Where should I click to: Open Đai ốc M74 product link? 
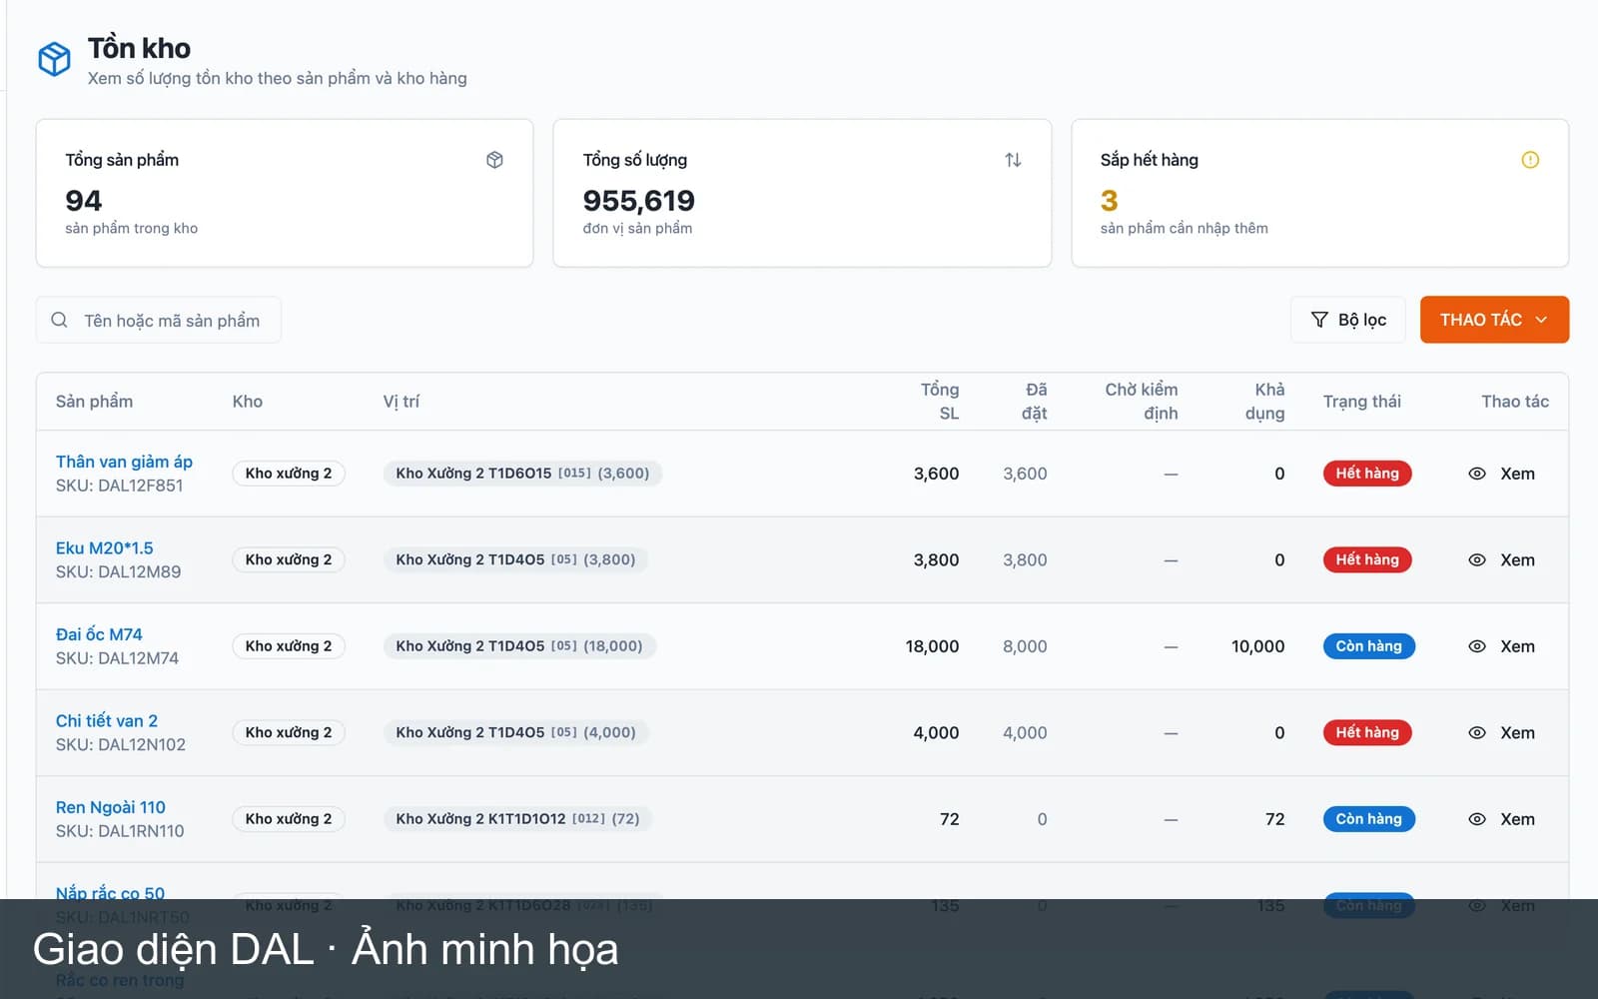99,634
